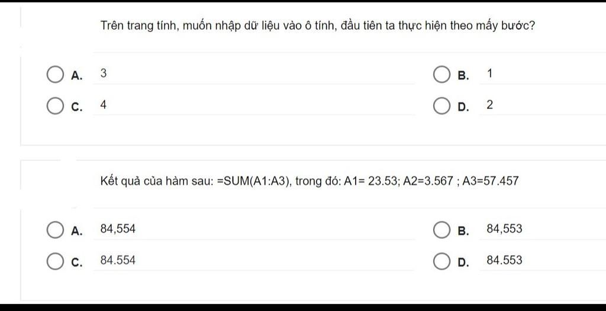Click answer value 2 in the first question
Screen dimensions: 606x311
point(489,105)
